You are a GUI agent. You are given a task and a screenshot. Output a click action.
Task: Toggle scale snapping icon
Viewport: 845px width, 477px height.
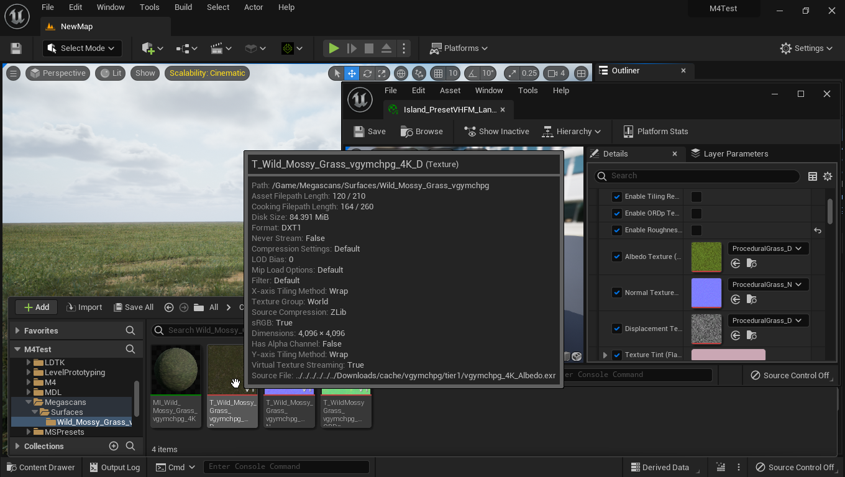coord(512,73)
